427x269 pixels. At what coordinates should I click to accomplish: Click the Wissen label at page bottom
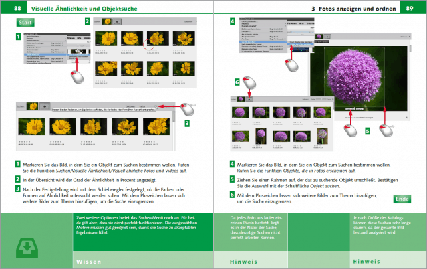click(89, 262)
